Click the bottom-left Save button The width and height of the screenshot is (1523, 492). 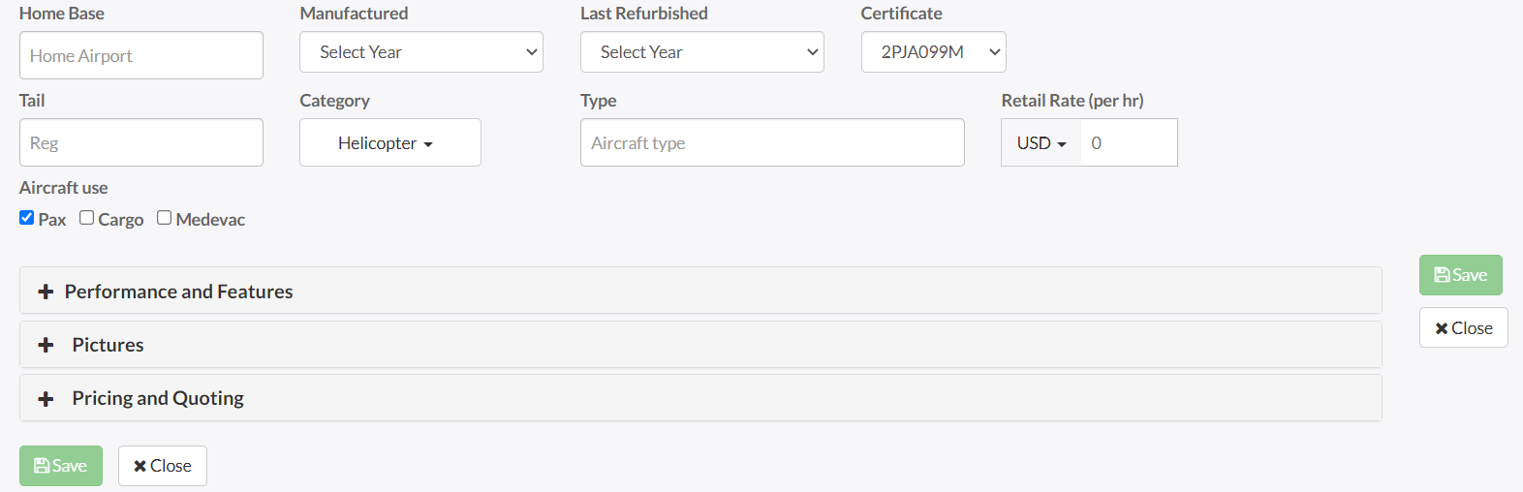61,466
